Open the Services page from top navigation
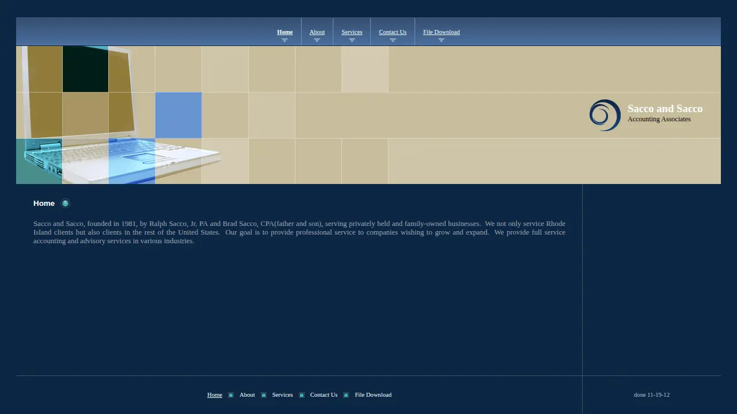Screen dimensions: 737x414 tap(352, 32)
